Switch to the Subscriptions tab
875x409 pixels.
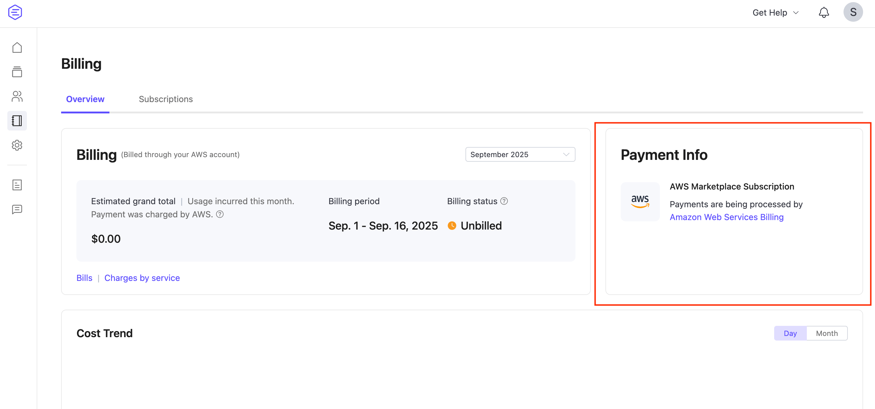click(165, 99)
